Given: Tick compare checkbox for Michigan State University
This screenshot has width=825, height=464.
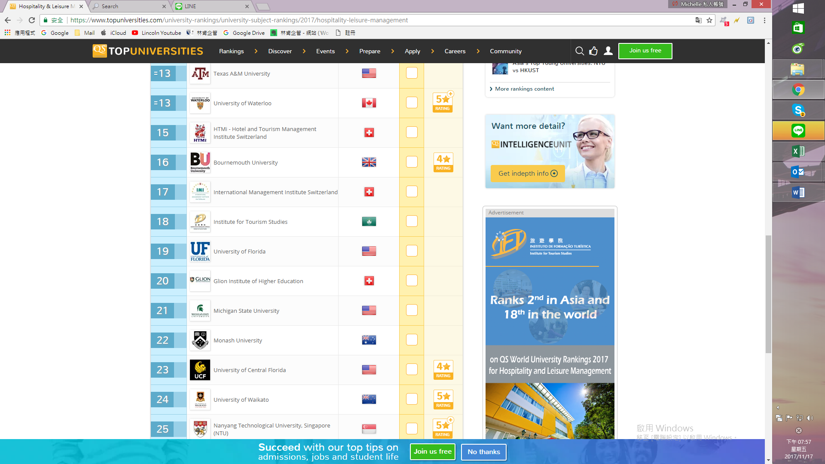Looking at the screenshot, I should point(412,310).
